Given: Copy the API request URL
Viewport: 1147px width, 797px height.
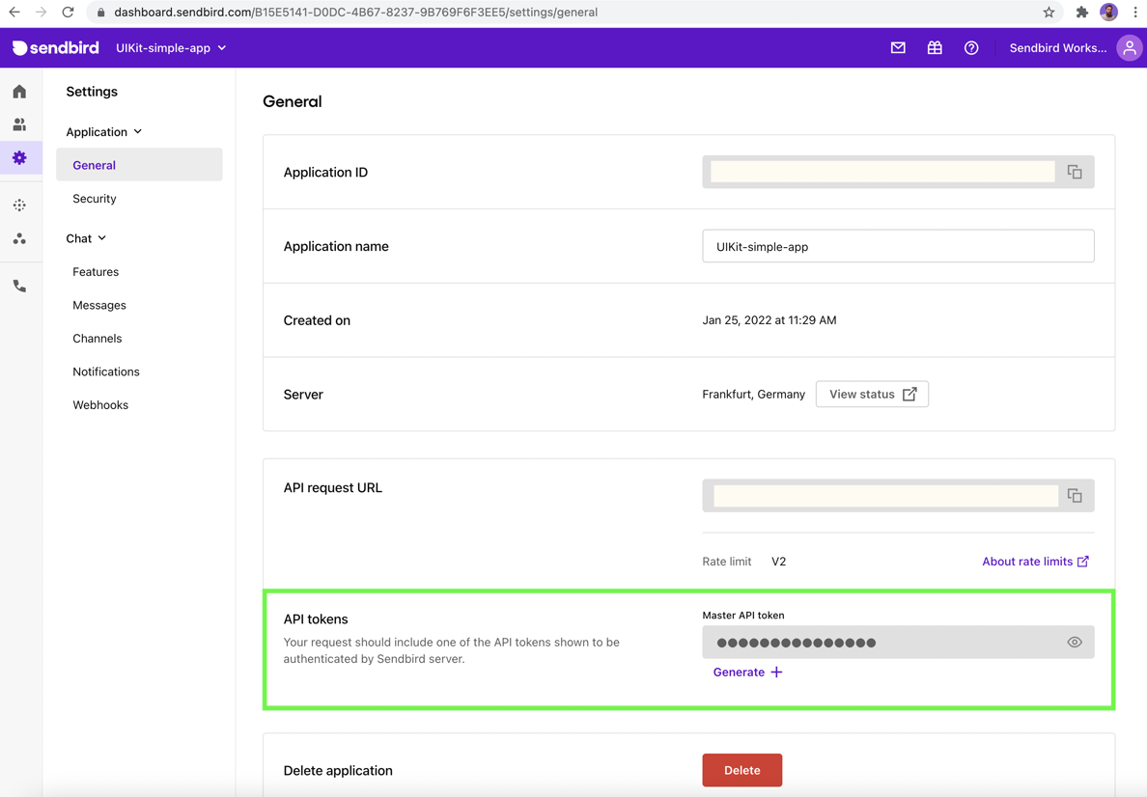Looking at the screenshot, I should coord(1075,496).
